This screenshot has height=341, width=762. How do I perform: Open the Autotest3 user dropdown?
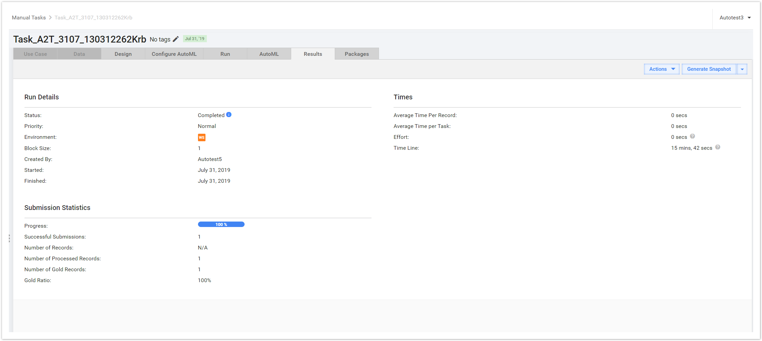[x=735, y=18]
